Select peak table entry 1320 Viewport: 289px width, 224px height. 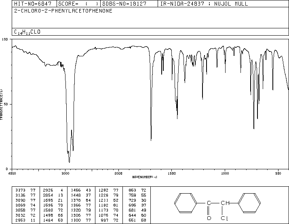click(81, 210)
